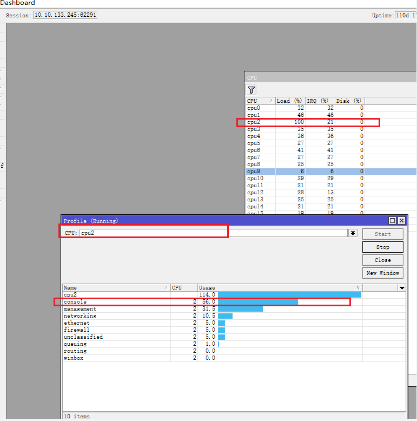The width and height of the screenshot is (417, 421).
Task: Sort Profile table by CPU column header
Action: [184, 288]
